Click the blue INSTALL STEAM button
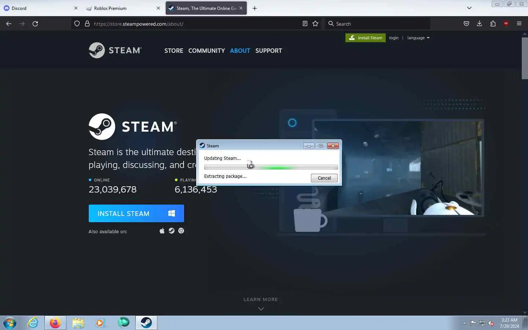Image resolution: width=528 pixels, height=330 pixels. coord(136,213)
